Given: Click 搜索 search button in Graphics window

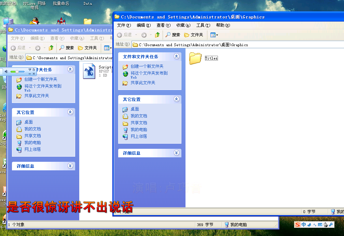Looking at the screenshot, I should click(x=173, y=35).
